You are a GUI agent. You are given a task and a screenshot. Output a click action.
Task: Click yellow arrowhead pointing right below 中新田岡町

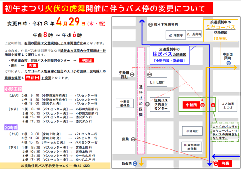(x=235, y=68)
